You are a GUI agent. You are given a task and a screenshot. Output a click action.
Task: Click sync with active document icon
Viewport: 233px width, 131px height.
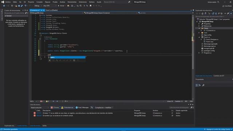click(x=213, y=13)
